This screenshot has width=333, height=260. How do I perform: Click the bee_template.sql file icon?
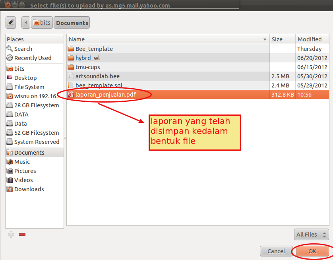[71, 85]
